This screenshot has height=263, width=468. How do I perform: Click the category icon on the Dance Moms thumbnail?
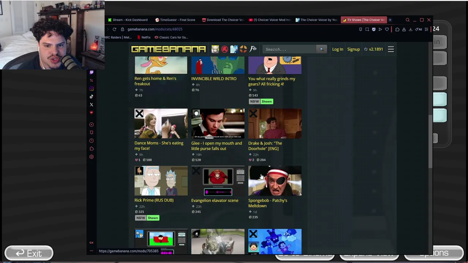(139, 114)
